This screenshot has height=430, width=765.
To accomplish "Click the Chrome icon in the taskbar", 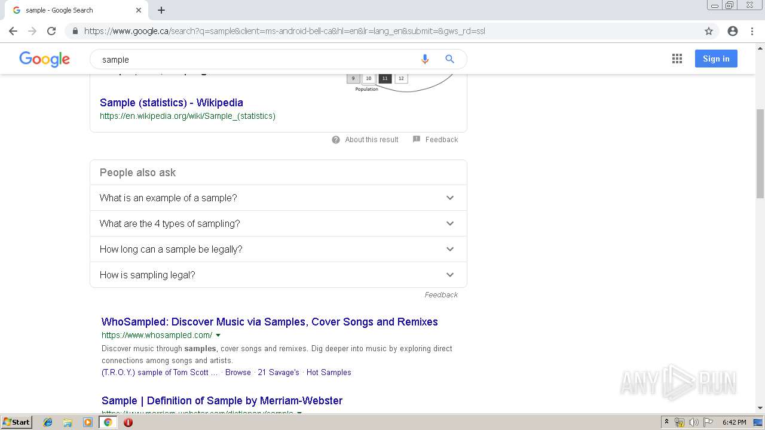I will (108, 422).
